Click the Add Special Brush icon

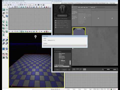(x=4, y=49)
